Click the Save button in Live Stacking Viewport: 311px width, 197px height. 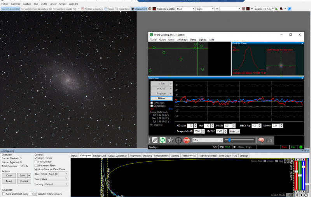pyautogui.click(x=22, y=175)
